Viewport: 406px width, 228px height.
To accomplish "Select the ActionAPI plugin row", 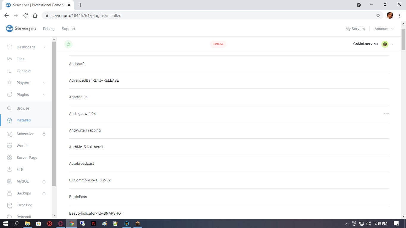I will [x=229, y=64].
